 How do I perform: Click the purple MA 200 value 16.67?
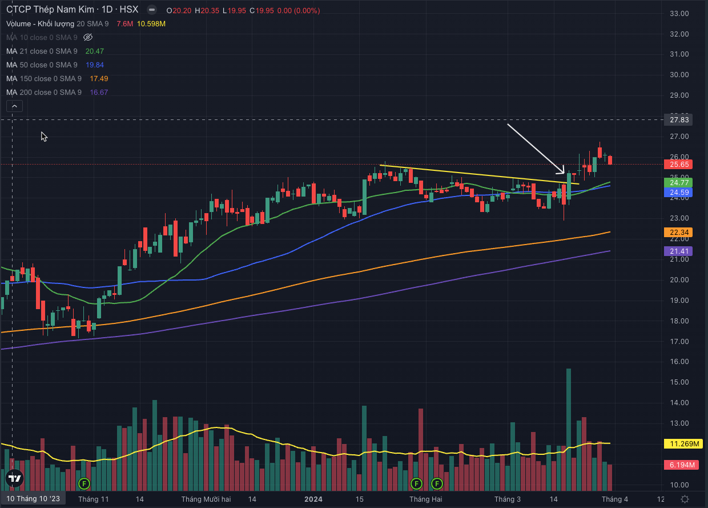click(99, 92)
